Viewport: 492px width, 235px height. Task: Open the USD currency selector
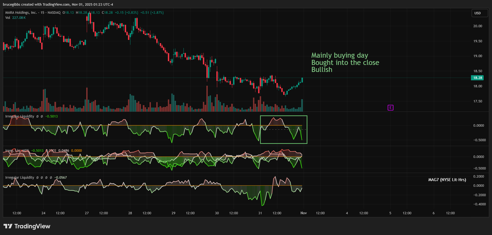click(479, 13)
